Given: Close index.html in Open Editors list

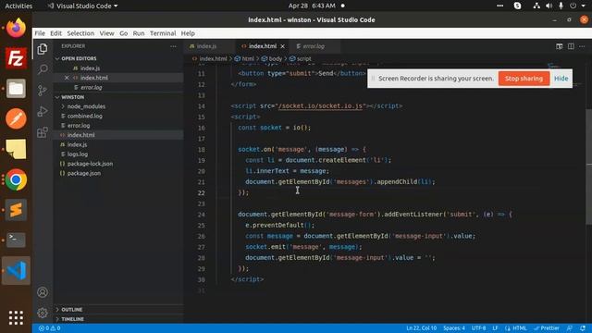Looking at the screenshot, I should click(67, 78).
